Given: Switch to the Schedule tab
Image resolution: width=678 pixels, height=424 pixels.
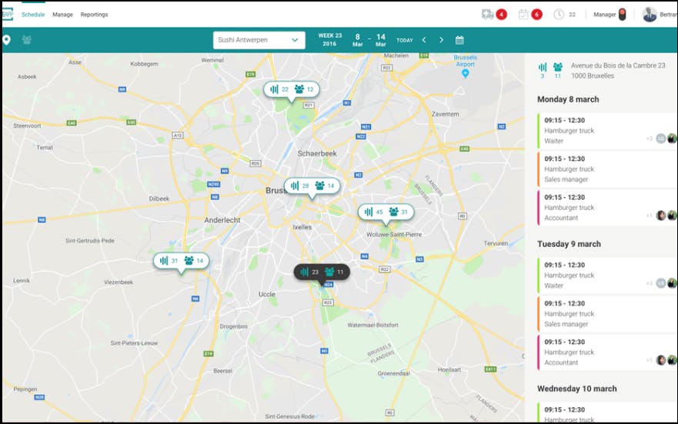Looking at the screenshot, I should [x=33, y=15].
